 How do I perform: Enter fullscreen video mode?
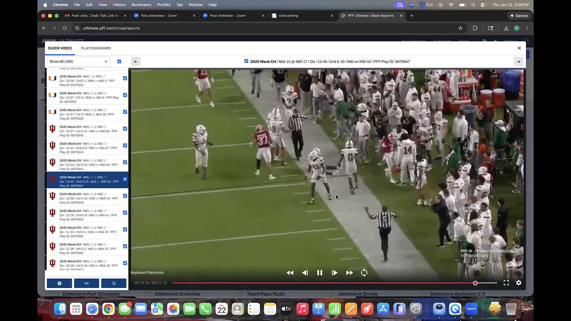tap(506, 283)
